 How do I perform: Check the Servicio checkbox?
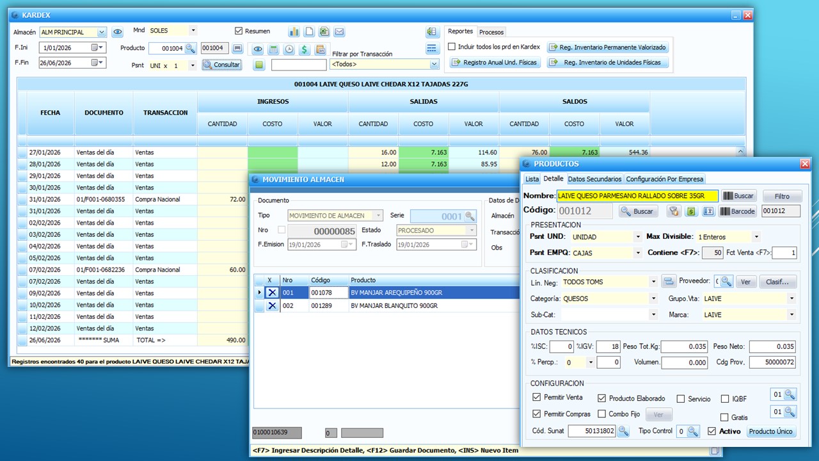point(681,399)
